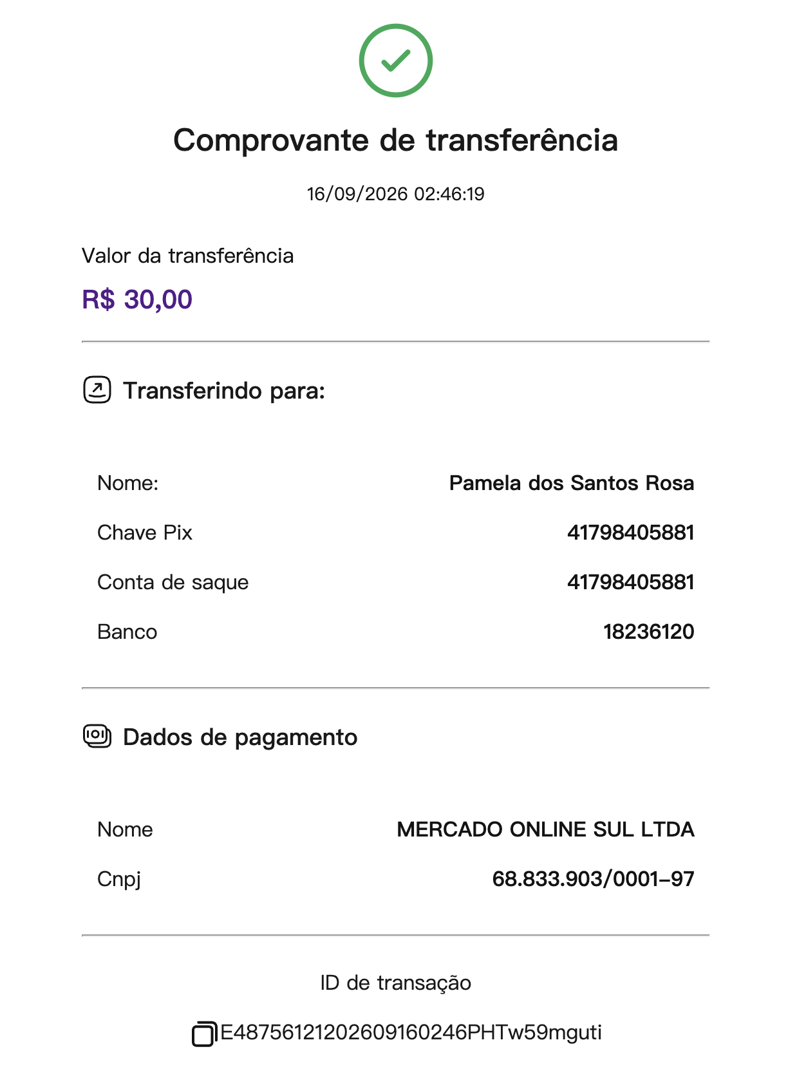The height and width of the screenshot is (1087, 788).
Task: Select payer name MERCADO ONLINE SUL LTDA
Action: 545,829
